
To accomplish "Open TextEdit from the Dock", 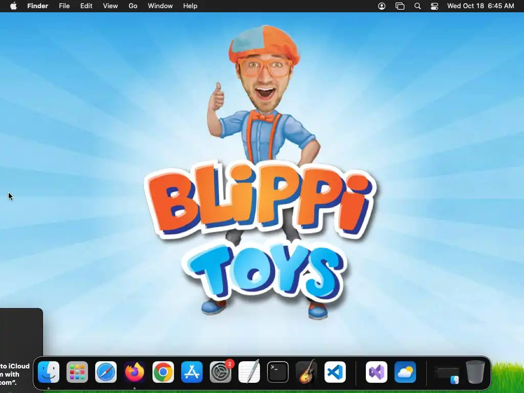I will pyautogui.click(x=249, y=372).
